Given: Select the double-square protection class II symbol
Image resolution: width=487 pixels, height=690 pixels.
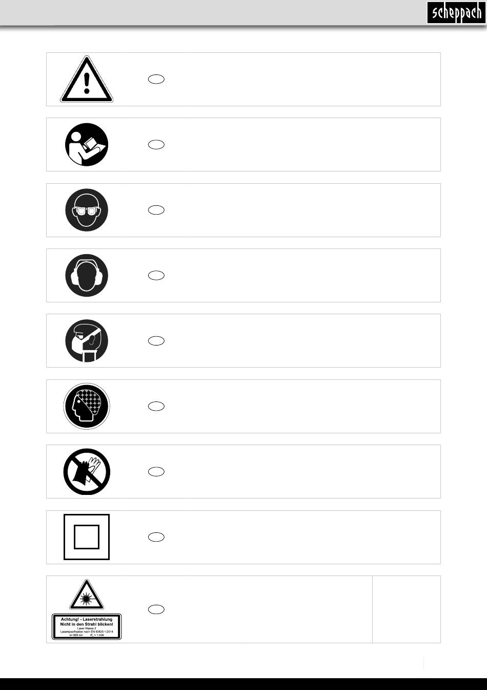Looking at the screenshot, I should click(x=87, y=537).
